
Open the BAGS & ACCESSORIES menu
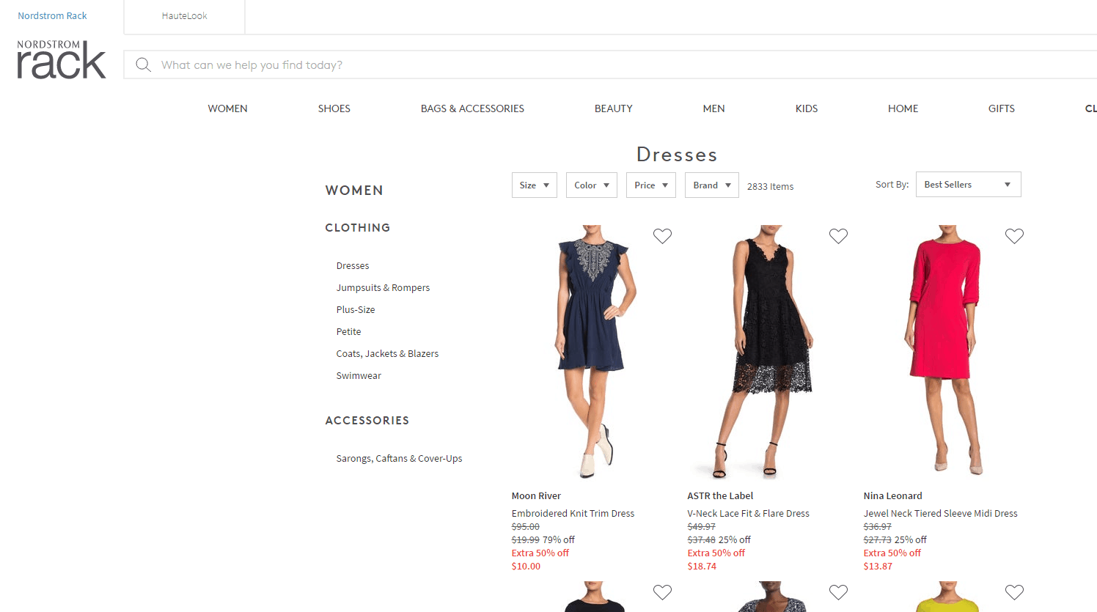[472, 108]
